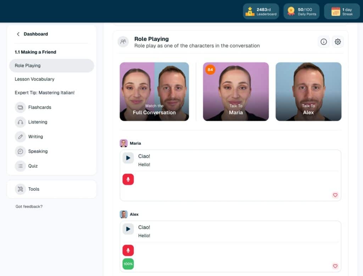Click the Got feedback? link
Screen dimensions: 363x276
(x=29, y=206)
